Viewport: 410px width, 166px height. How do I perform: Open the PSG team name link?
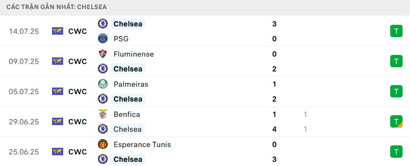point(121,39)
